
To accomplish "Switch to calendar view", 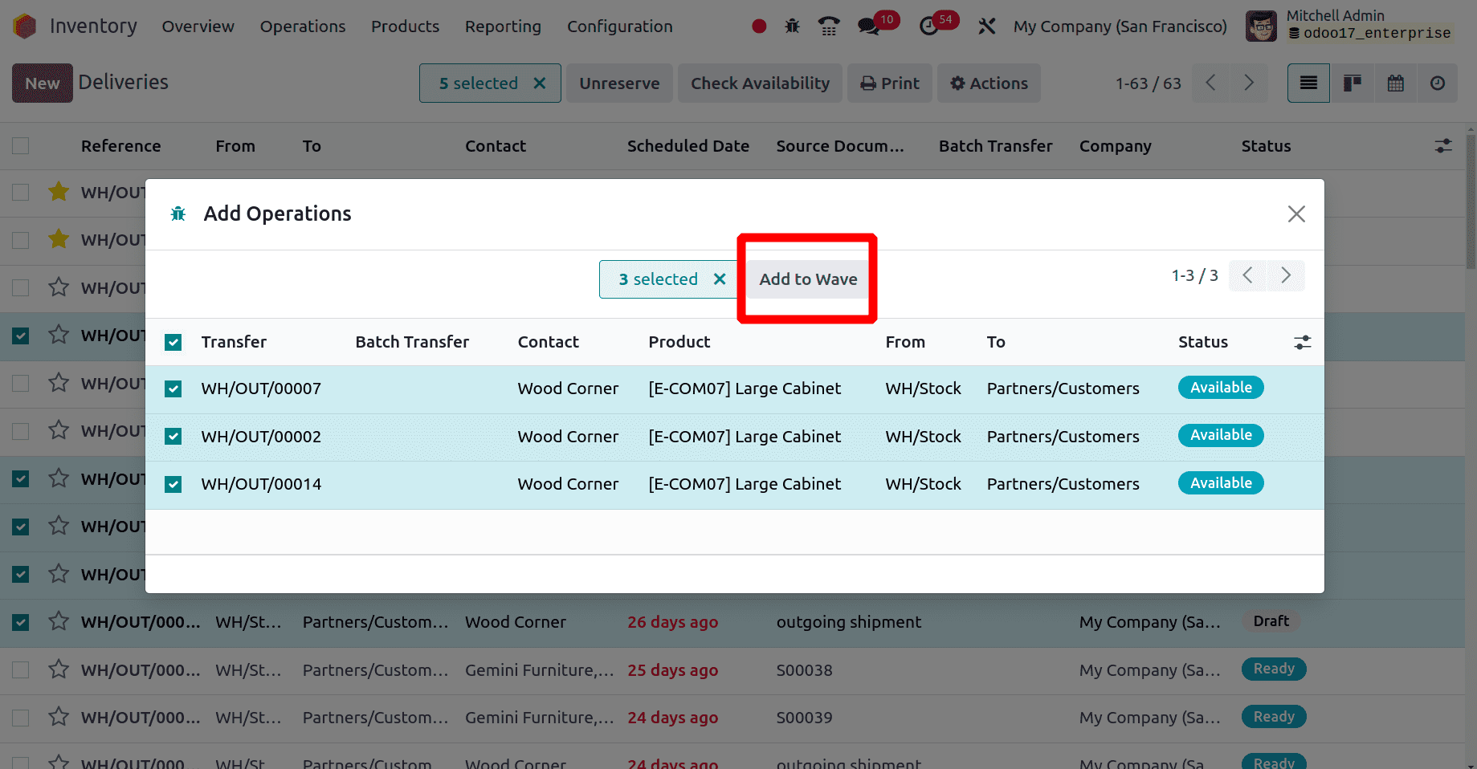I will click(1395, 83).
